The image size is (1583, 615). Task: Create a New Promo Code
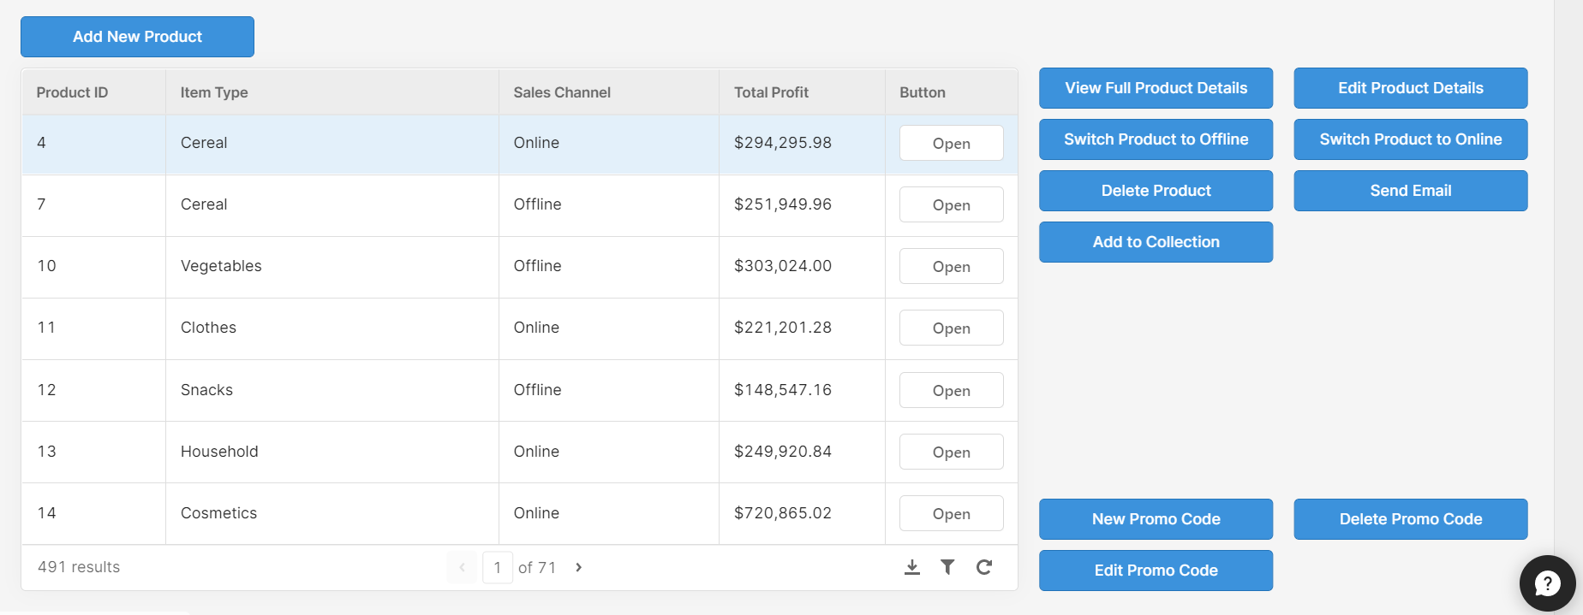click(x=1156, y=519)
